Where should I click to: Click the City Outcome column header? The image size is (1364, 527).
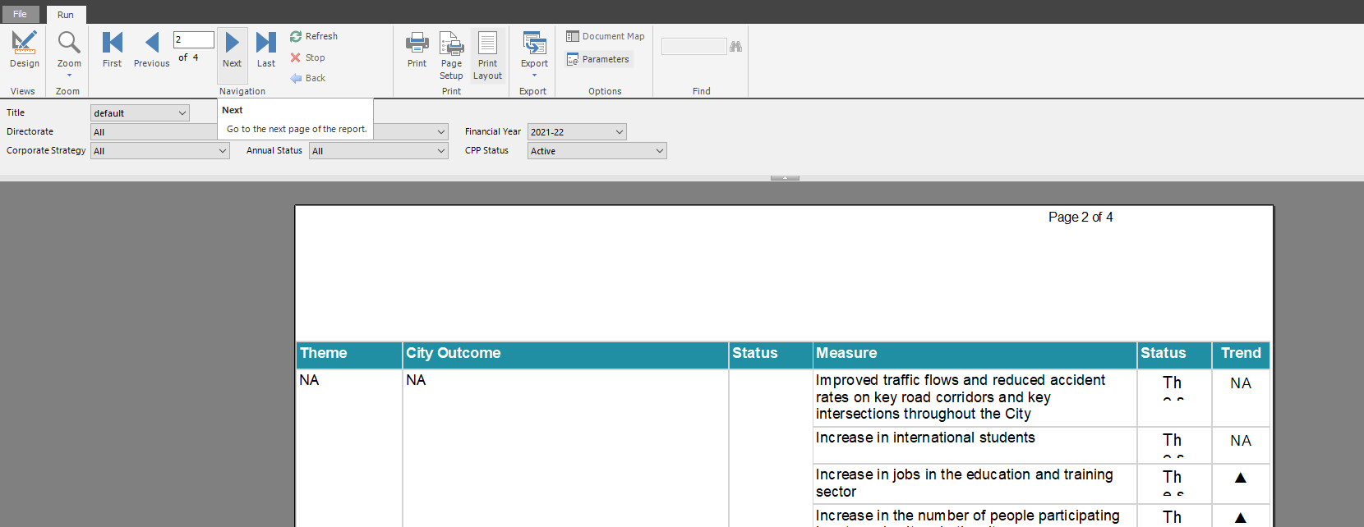[x=565, y=355]
